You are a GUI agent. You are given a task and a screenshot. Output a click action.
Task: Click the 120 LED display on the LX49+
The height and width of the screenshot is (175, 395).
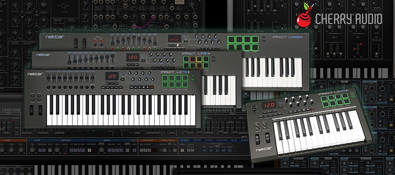112,76
